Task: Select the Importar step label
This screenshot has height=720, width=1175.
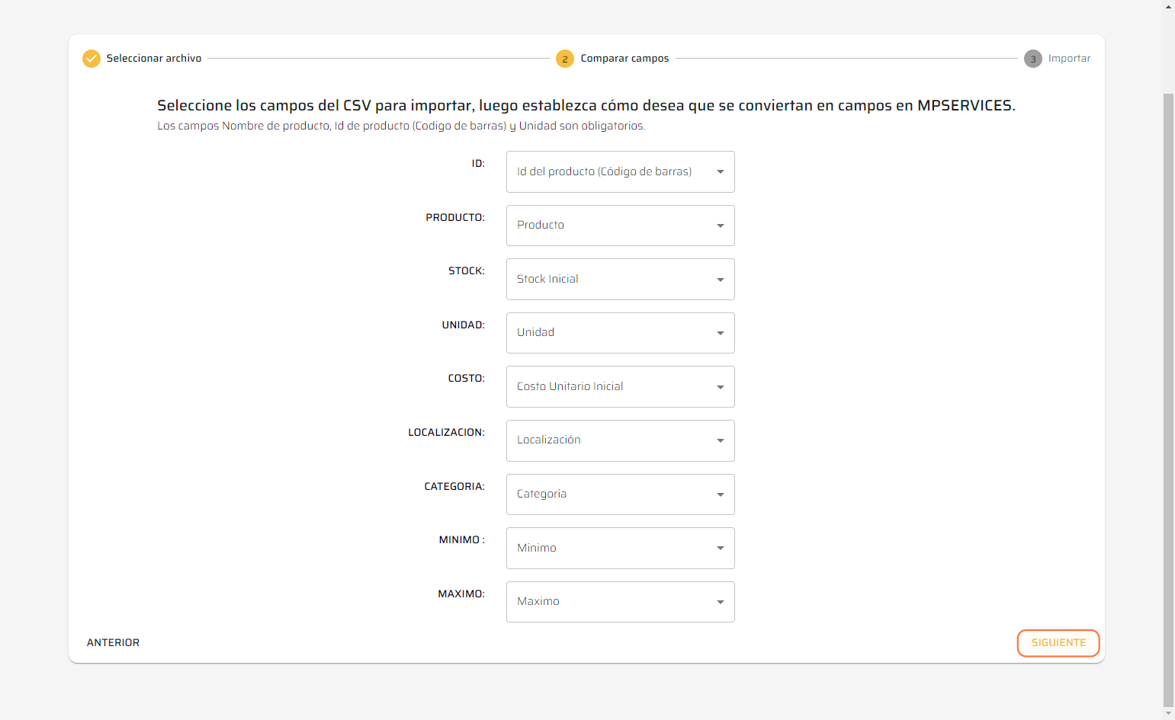Action: (x=1069, y=59)
